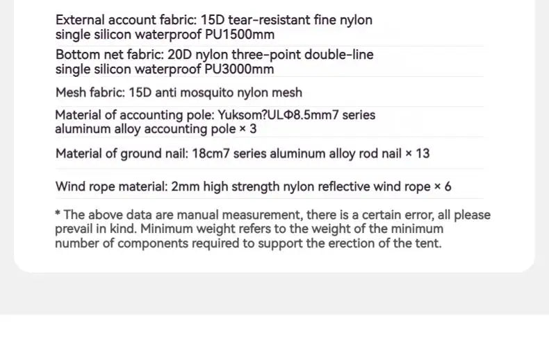Click the "PU3000mm" waterproof rating text

pyautogui.click(x=240, y=69)
